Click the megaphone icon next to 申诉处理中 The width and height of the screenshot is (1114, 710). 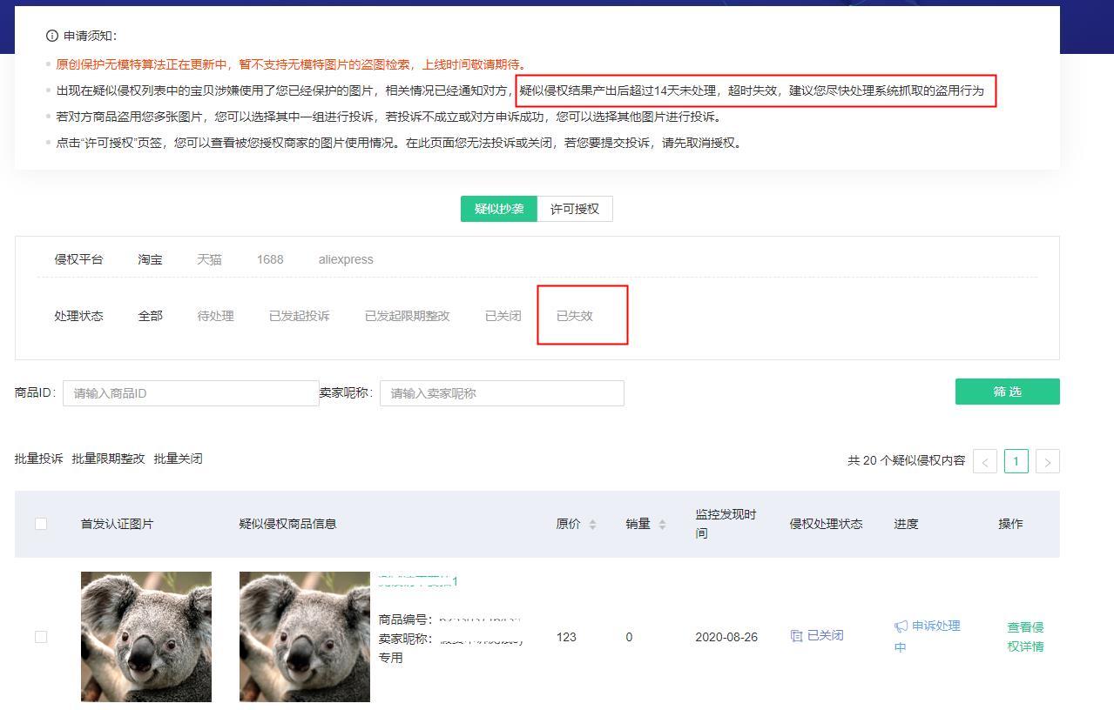901,626
